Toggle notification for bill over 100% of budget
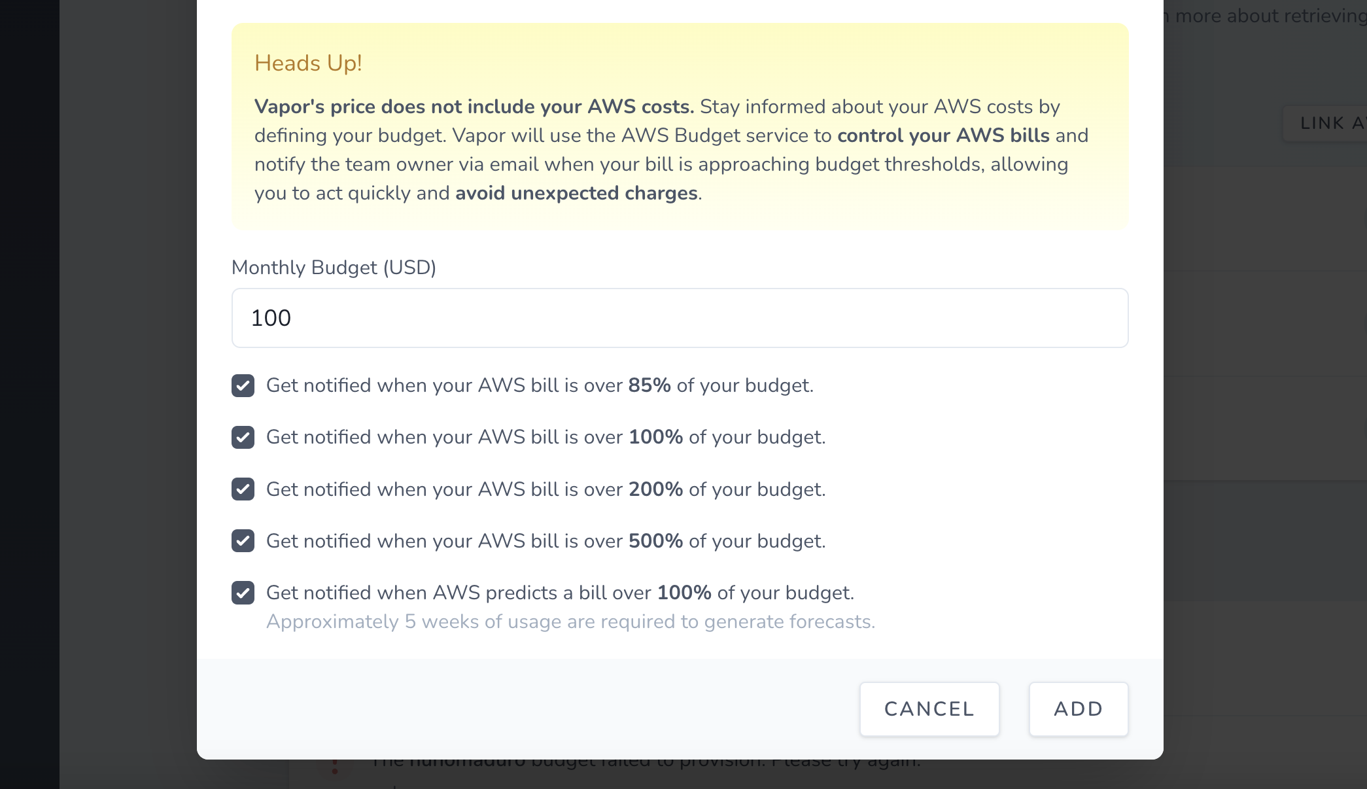Screen dimensions: 1367x789 tap(243, 438)
